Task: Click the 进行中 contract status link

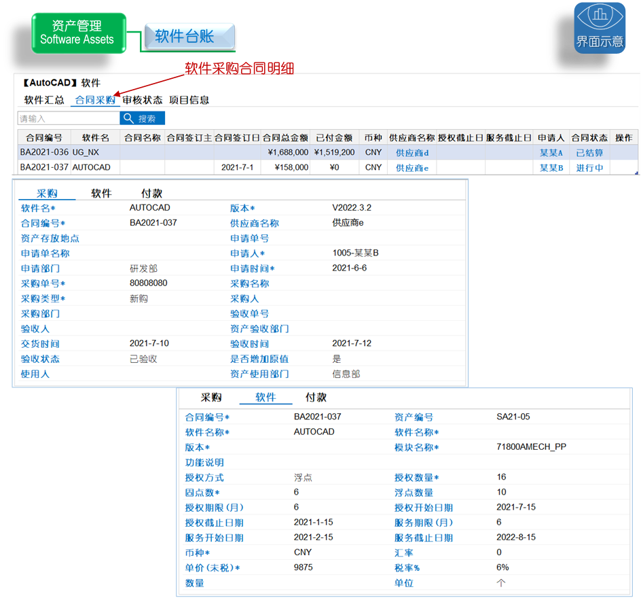Action: (589, 168)
